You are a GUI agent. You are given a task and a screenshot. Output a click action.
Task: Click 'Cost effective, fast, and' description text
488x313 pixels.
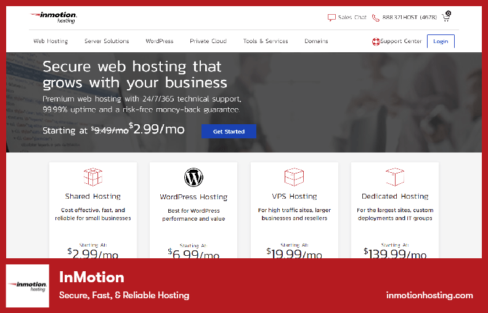coord(93,210)
